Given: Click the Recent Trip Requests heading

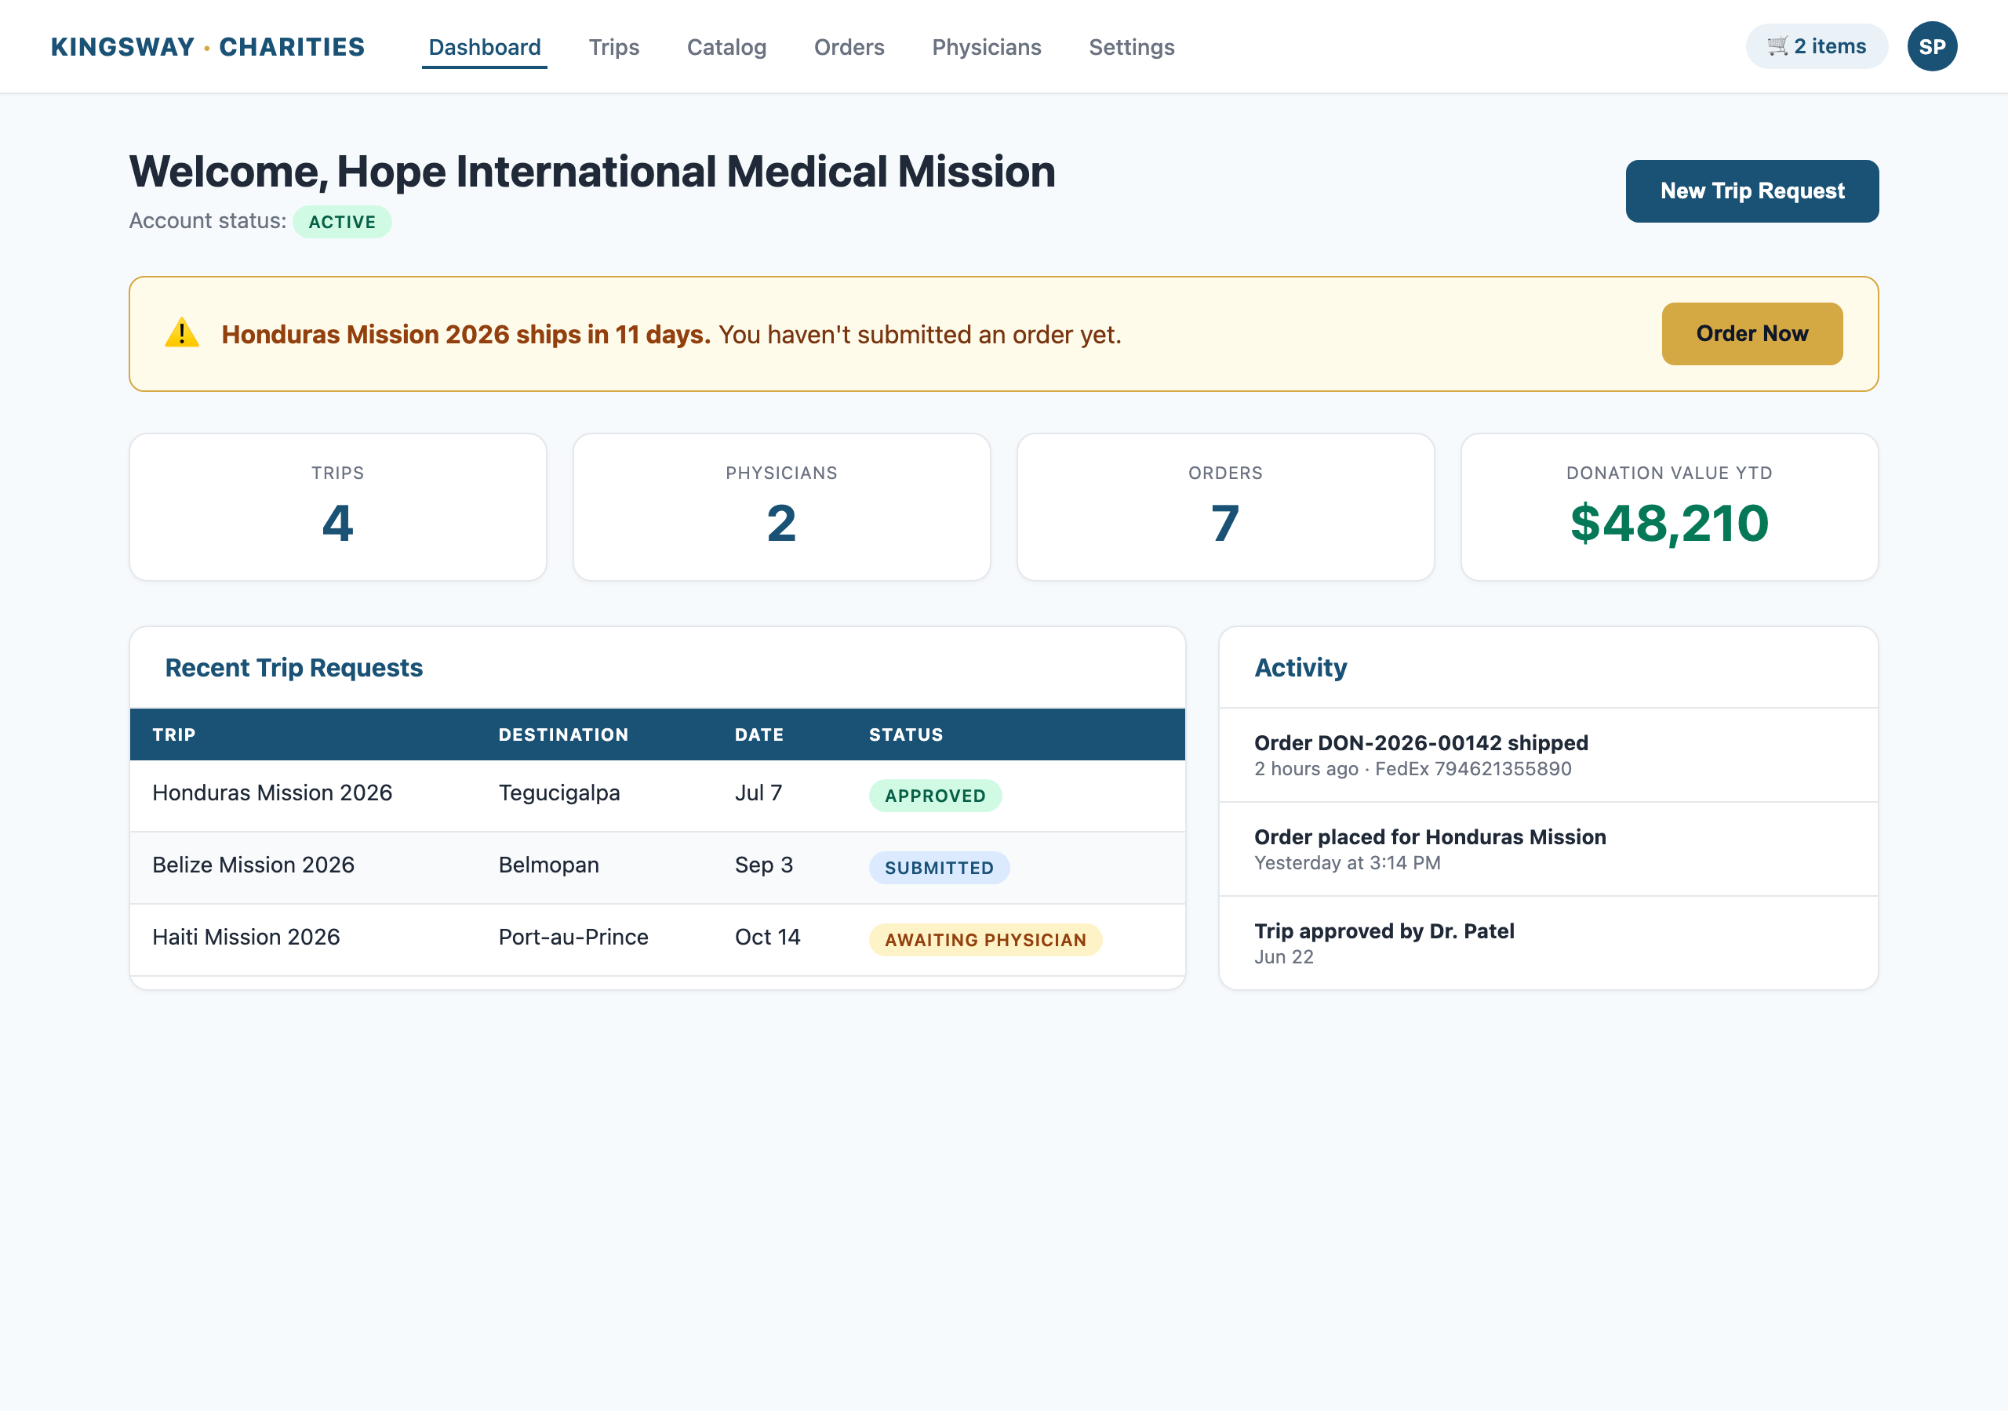Looking at the screenshot, I should click(294, 668).
